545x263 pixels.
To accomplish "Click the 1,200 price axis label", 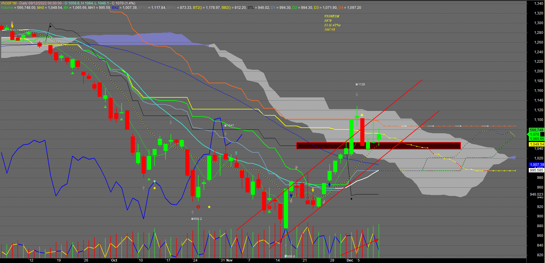I will coord(539,71).
